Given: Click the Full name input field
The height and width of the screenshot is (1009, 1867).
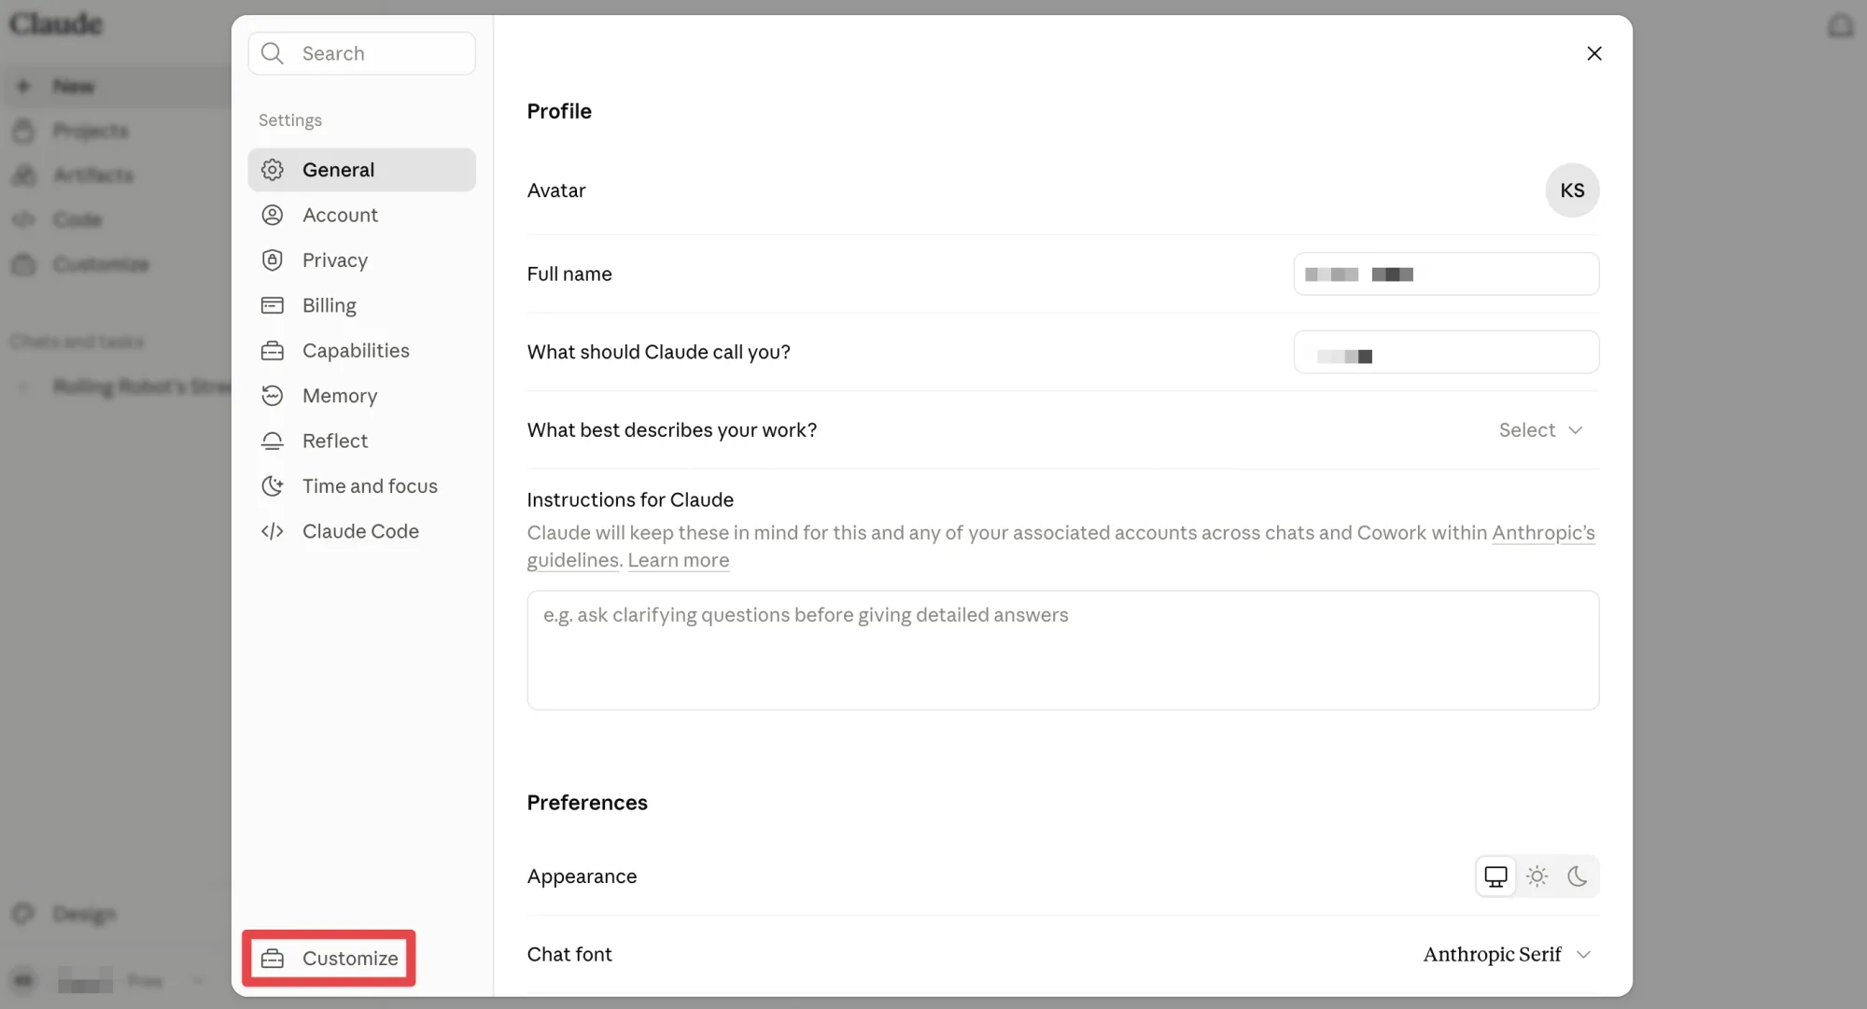Looking at the screenshot, I should coord(1446,274).
